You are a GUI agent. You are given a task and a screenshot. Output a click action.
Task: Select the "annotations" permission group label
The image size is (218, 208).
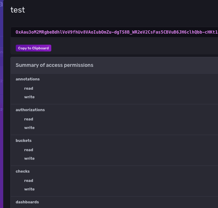coord(28,79)
